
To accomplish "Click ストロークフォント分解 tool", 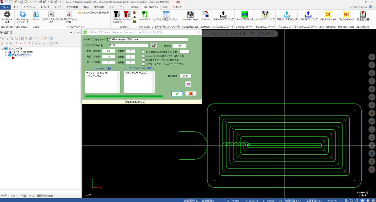I will click(69, 17).
